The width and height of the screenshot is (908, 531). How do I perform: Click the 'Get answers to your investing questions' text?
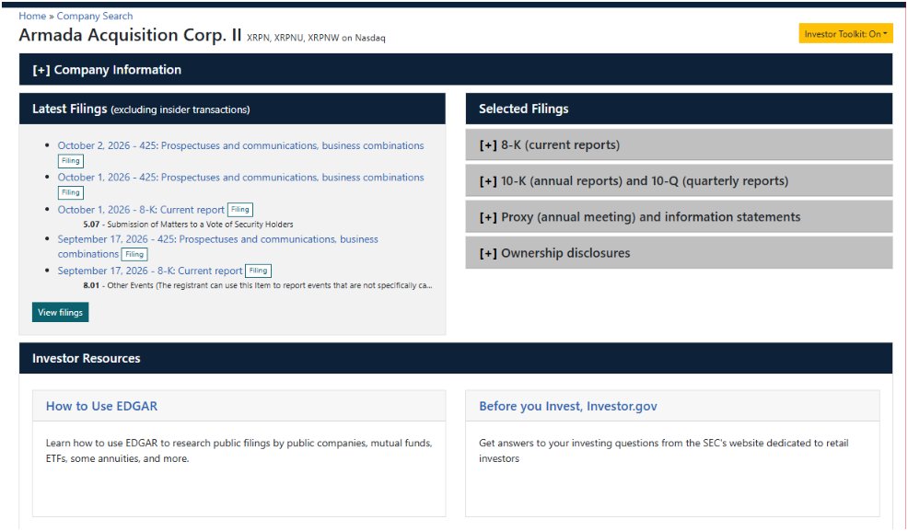click(x=664, y=451)
